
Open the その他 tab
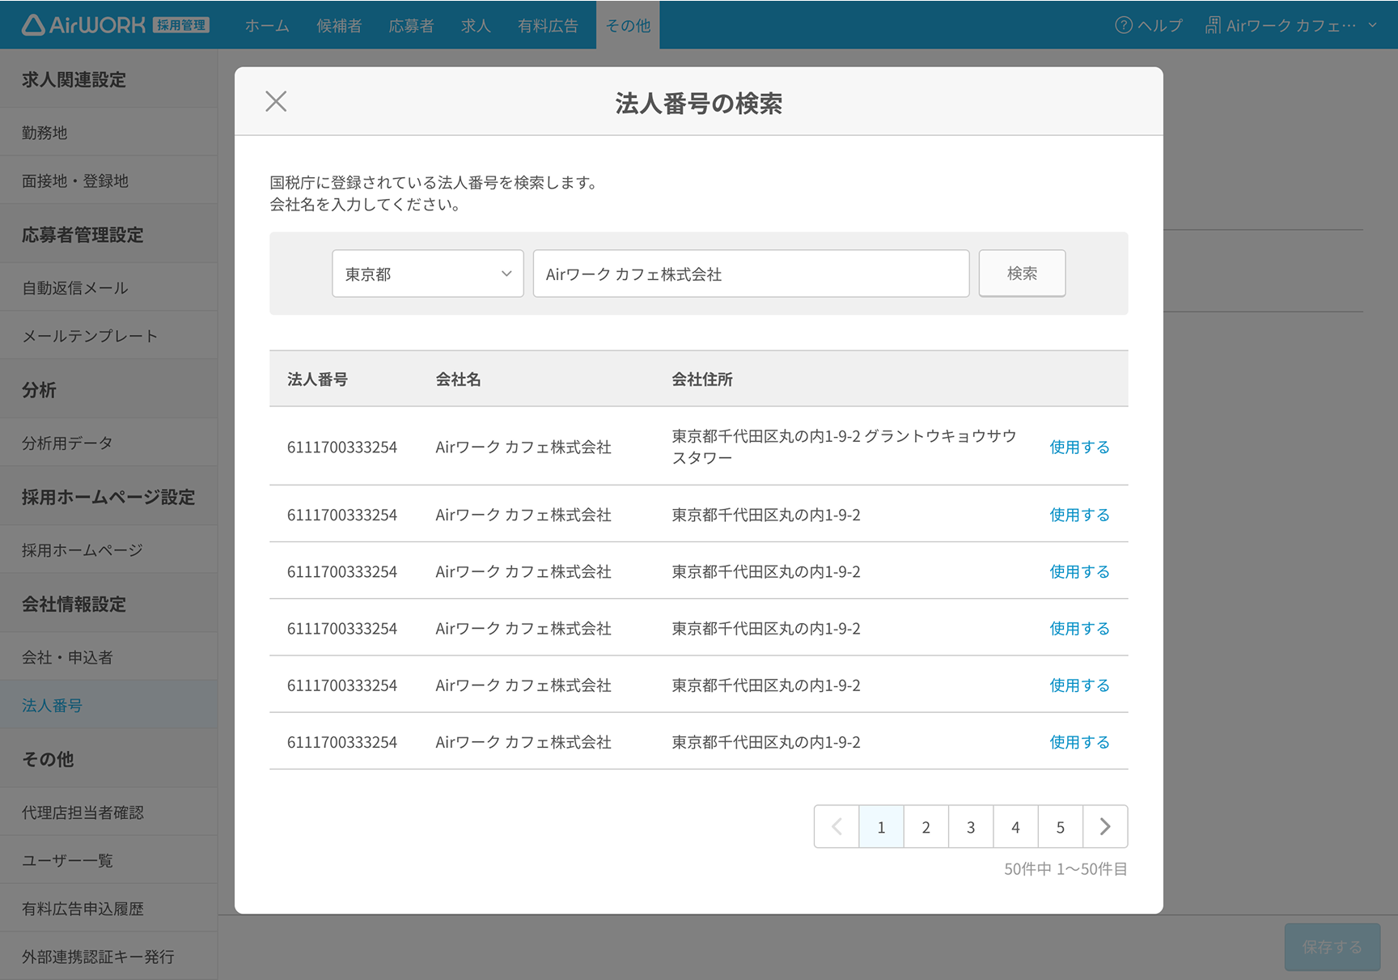[x=628, y=25]
